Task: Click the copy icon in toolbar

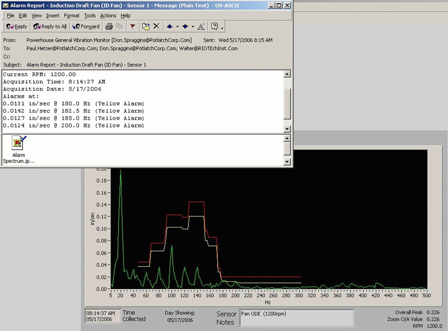Action: pyautogui.click(x=119, y=26)
